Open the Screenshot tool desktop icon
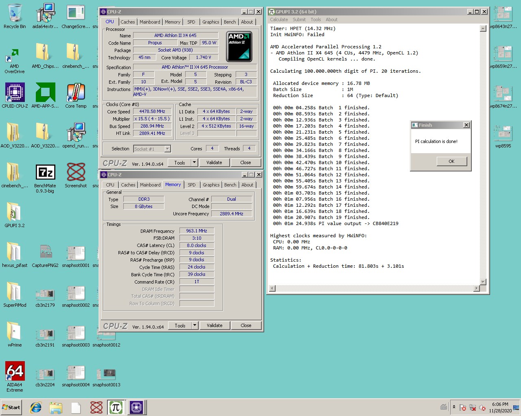The width and height of the screenshot is (521, 416). pyautogui.click(x=76, y=175)
